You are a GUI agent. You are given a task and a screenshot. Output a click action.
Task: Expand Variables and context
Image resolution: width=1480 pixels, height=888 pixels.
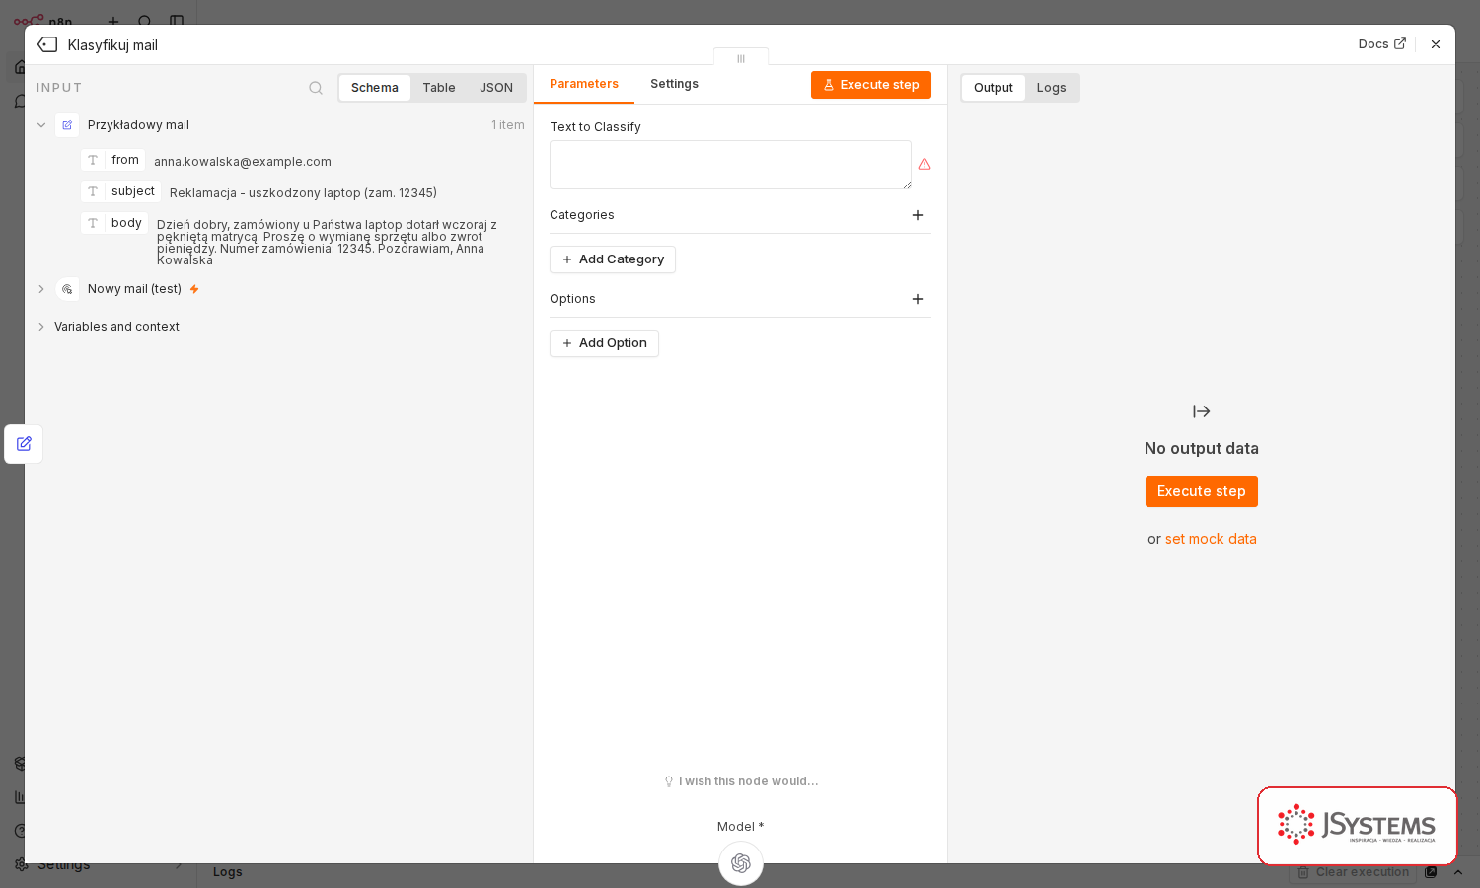coord(41,327)
